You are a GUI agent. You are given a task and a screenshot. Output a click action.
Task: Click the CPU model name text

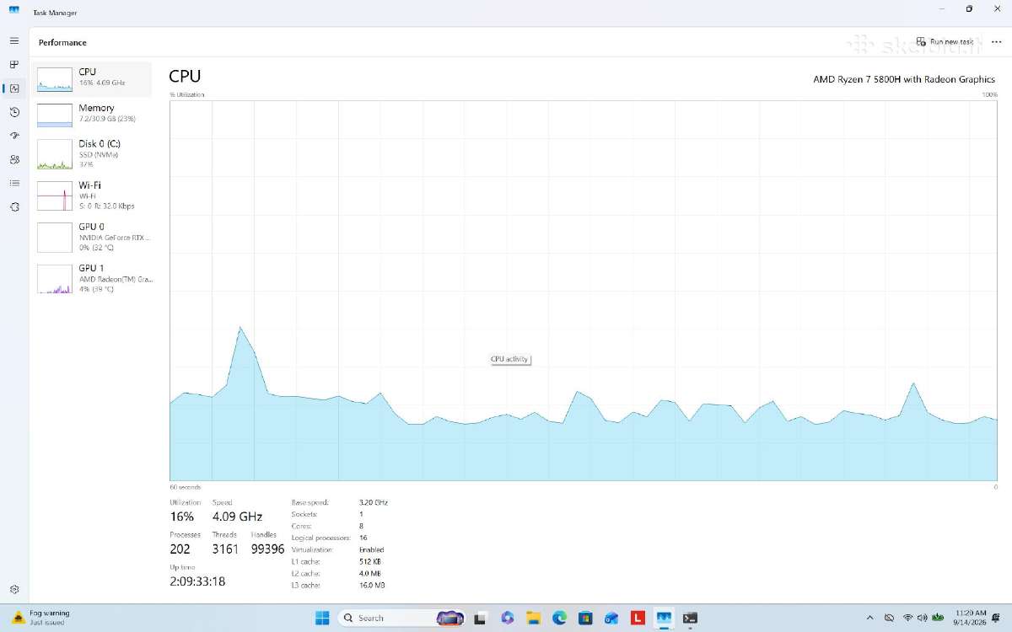coord(904,79)
